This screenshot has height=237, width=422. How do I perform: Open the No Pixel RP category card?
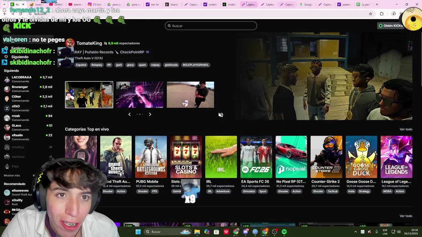[291, 157]
